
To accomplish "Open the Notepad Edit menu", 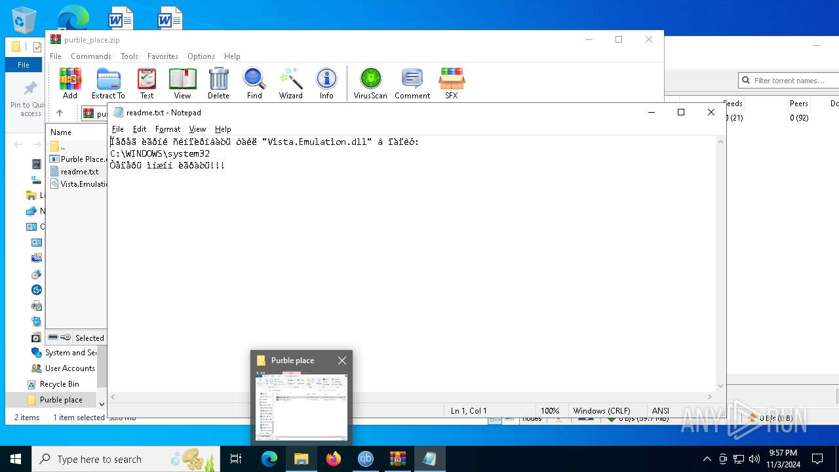I will point(140,129).
